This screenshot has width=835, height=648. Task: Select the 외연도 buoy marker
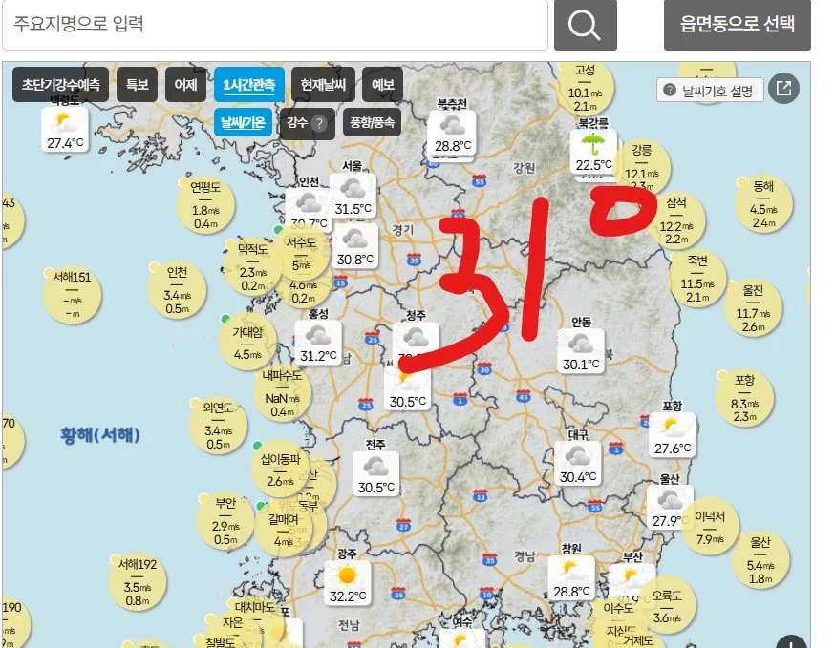(x=219, y=425)
